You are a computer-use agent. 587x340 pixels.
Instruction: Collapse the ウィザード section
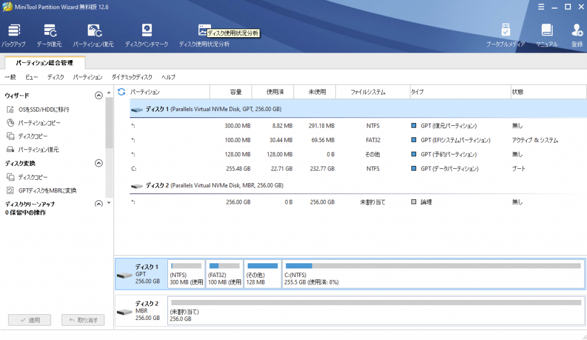[99, 96]
